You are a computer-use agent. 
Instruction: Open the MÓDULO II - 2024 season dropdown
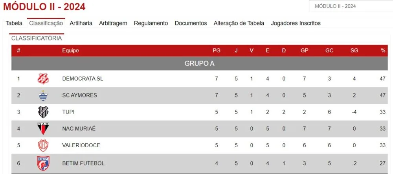[351, 6]
